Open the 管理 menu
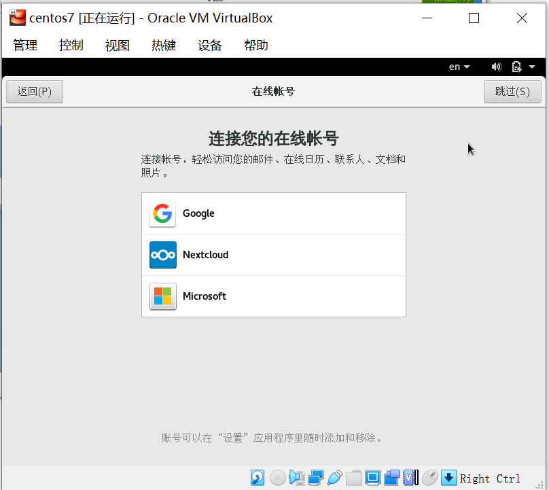Screen dimensions: 549x490 (x=25, y=45)
